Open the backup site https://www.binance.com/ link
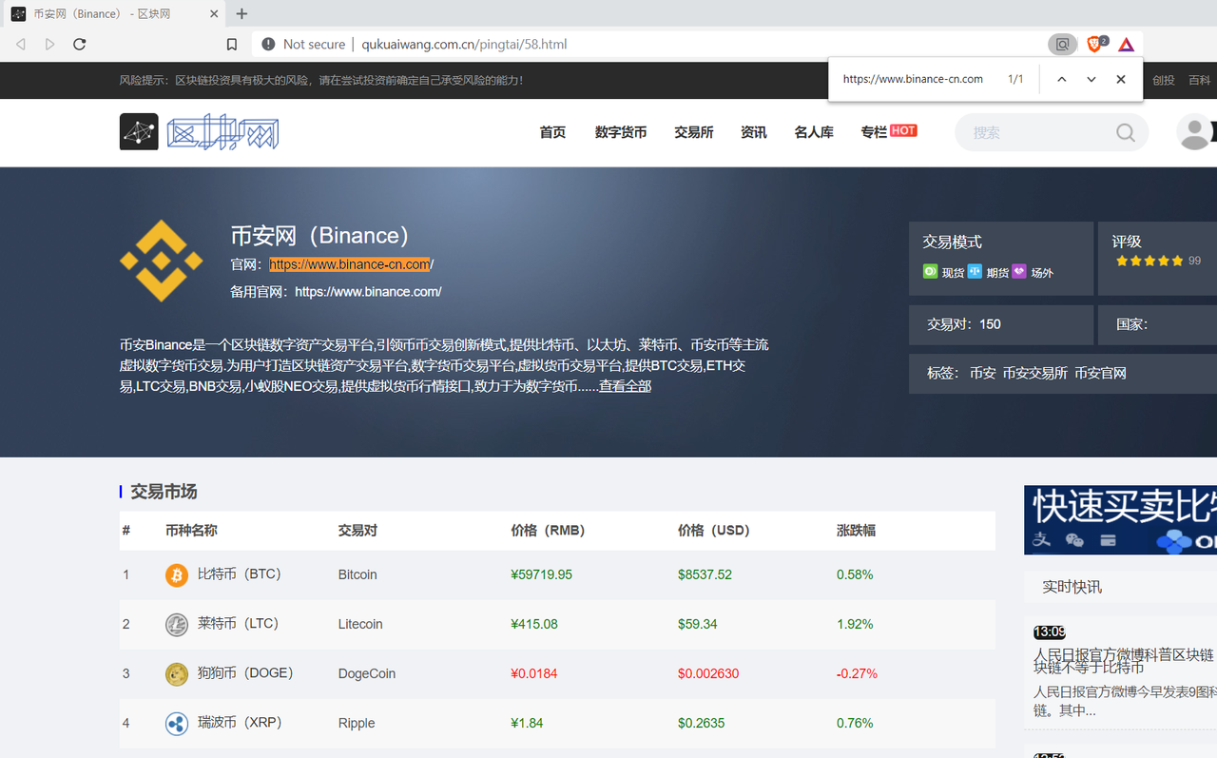 click(368, 292)
